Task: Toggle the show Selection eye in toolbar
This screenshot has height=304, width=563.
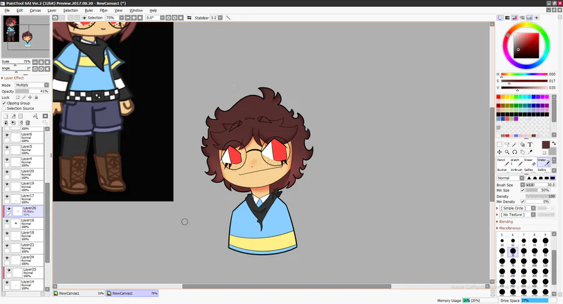Action: [84, 17]
